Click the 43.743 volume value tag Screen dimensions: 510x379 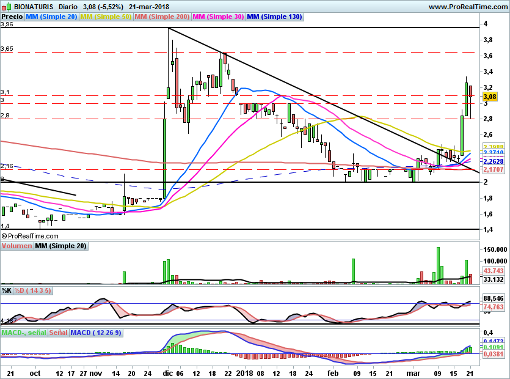click(x=494, y=271)
